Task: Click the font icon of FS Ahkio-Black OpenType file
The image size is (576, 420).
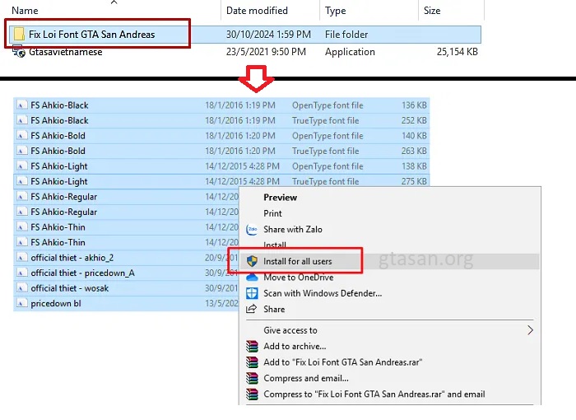Action: point(21,105)
